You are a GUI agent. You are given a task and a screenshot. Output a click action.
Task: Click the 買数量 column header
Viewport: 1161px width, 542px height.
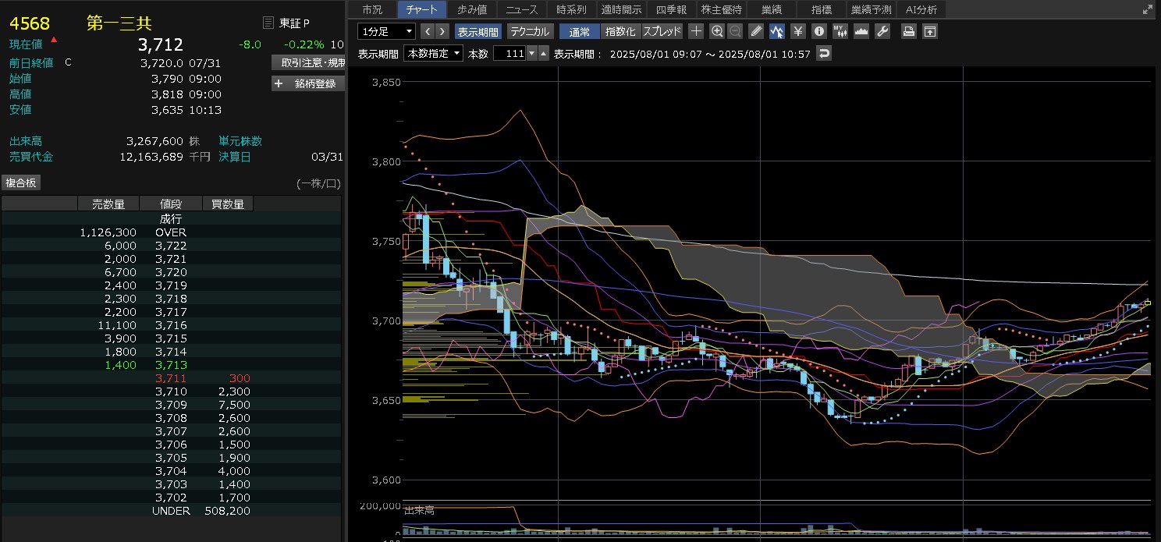(x=228, y=204)
